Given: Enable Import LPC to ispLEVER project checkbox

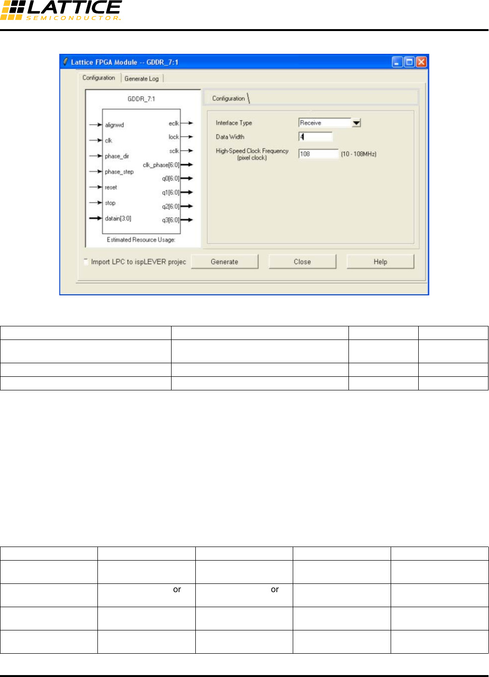Looking at the screenshot, I should coord(86,261).
